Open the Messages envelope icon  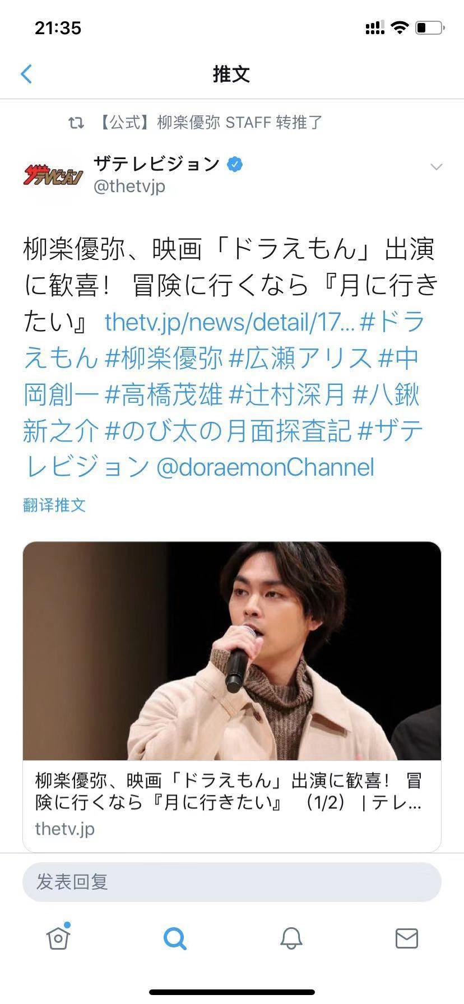tap(407, 938)
